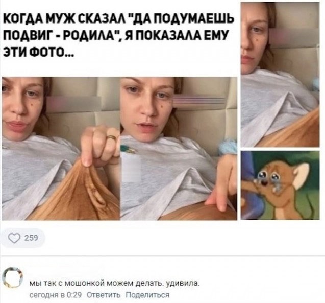This screenshot has width=325, height=303.
Task: Open the commenter's round avatar
Action: pos(12,277)
